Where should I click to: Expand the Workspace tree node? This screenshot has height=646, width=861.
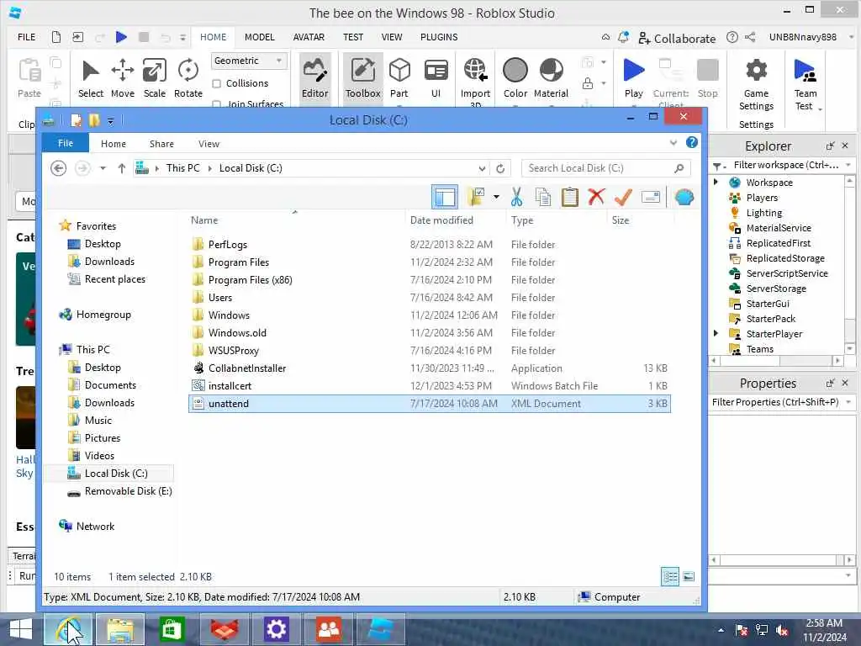716,182
